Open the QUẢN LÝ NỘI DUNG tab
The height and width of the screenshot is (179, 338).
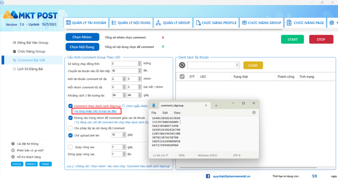pos(131,22)
